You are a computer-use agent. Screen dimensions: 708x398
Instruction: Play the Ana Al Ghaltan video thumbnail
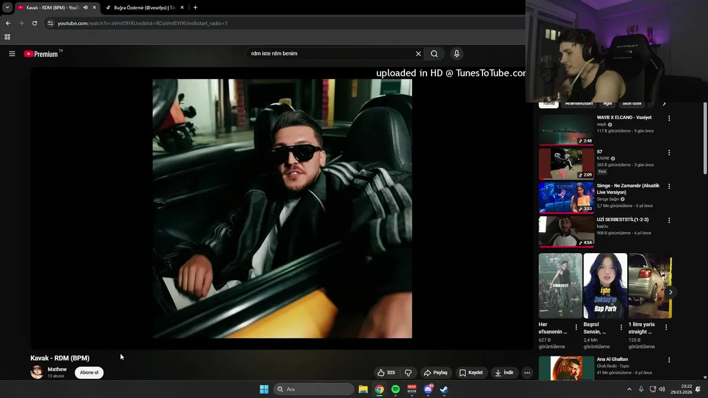pyautogui.click(x=566, y=368)
